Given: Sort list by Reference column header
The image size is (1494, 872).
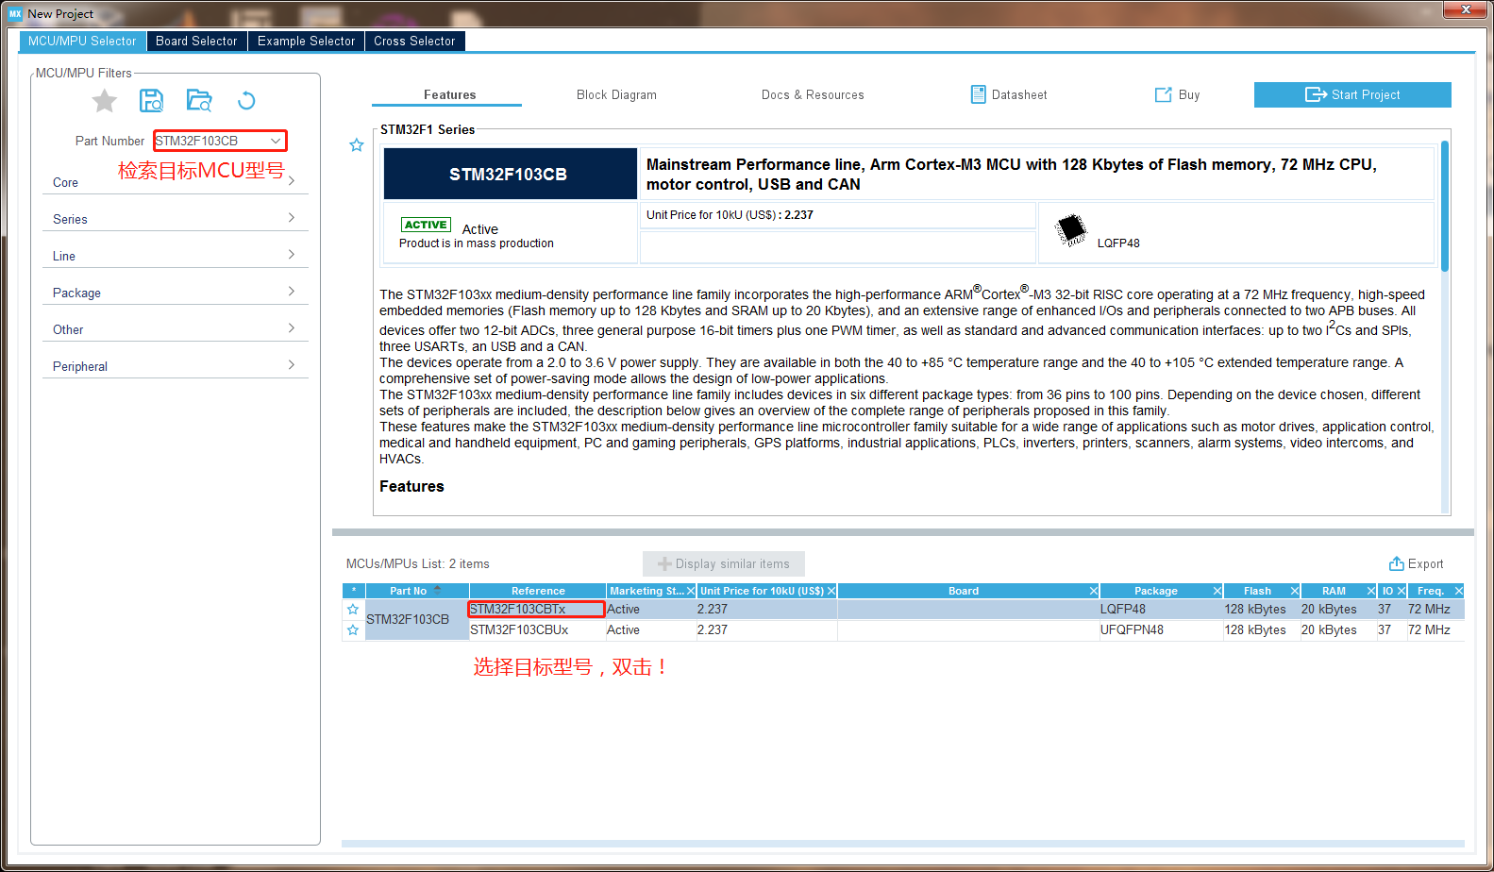Looking at the screenshot, I should pyautogui.click(x=538, y=591).
